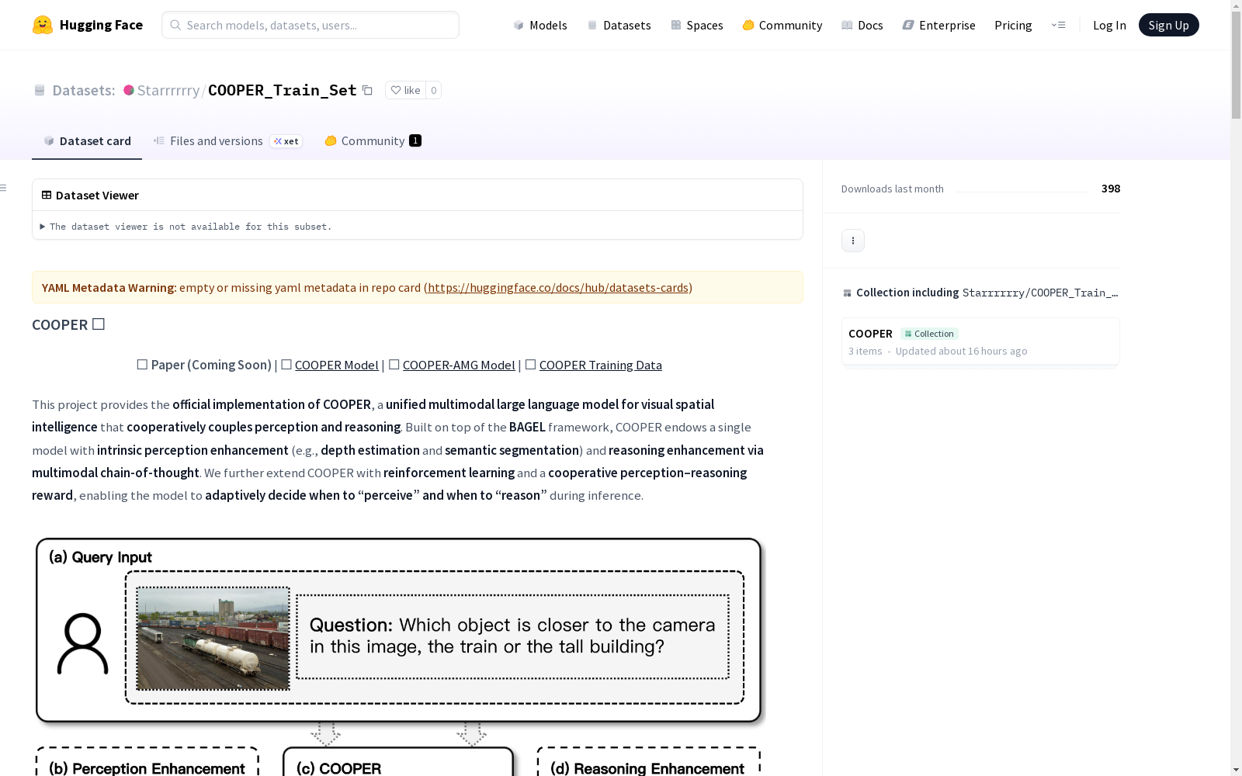Click the collection icon in sidebar heading
This screenshot has width=1242, height=776.
pyautogui.click(x=847, y=293)
